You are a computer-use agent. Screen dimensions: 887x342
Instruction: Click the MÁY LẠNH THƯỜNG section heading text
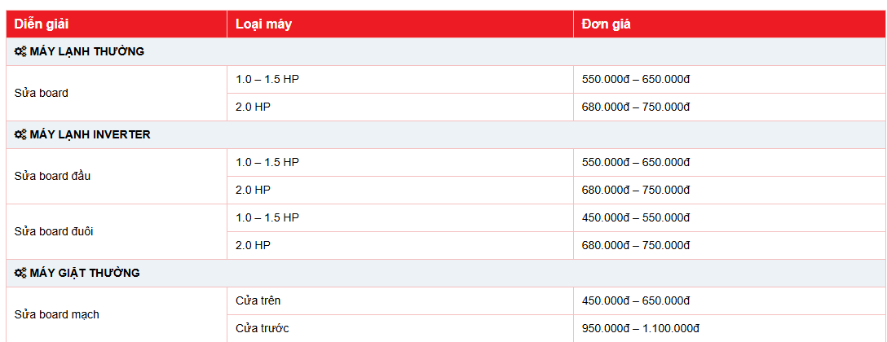[x=86, y=51]
